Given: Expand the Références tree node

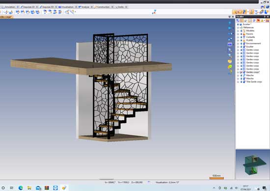Looking at the screenshot, I should (238, 27).
